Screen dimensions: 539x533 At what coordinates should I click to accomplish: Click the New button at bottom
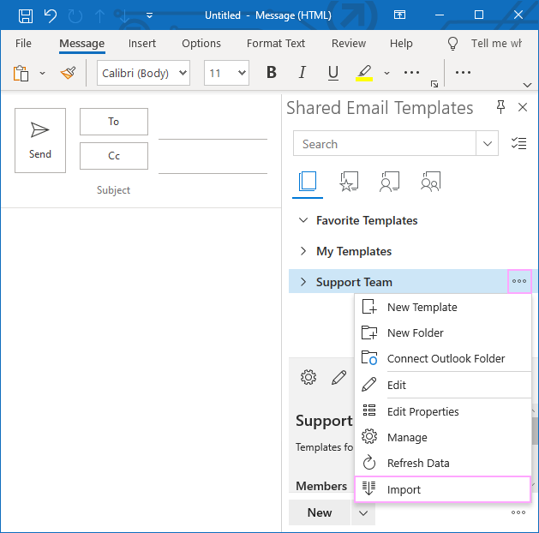coord(320,512)
